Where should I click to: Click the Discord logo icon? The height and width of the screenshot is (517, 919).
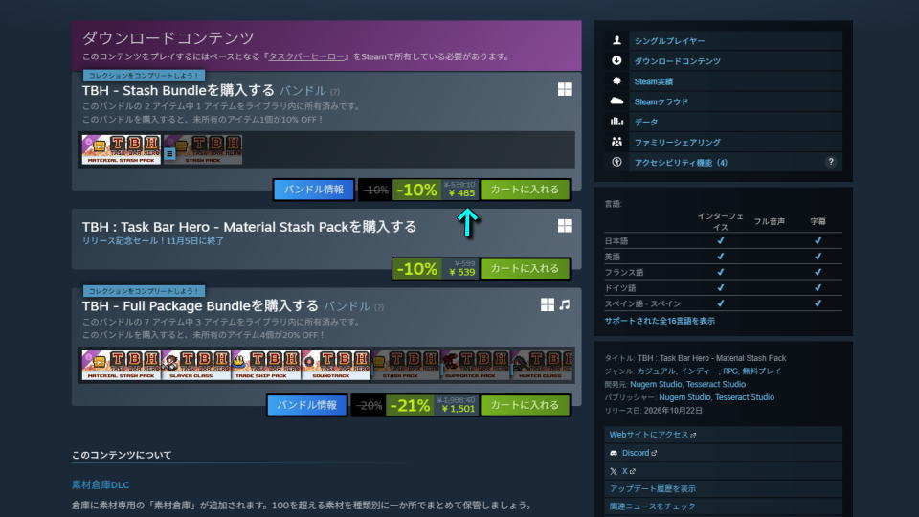614,453
